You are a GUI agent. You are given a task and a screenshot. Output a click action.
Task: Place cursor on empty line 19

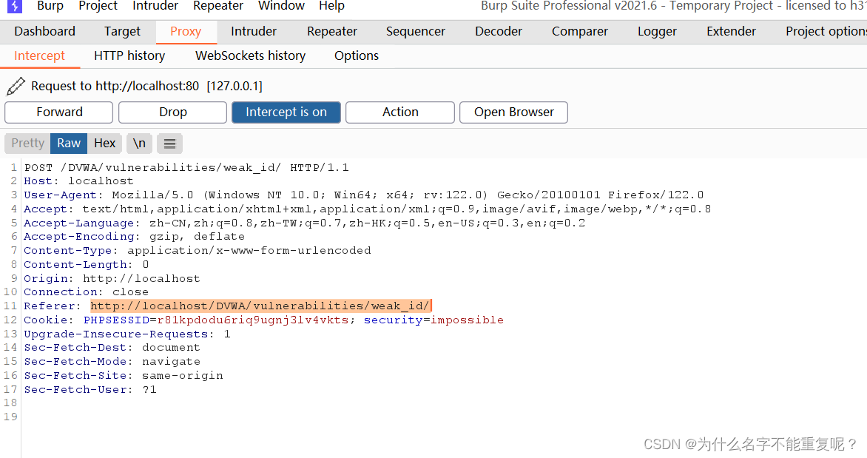click(442, 417)
